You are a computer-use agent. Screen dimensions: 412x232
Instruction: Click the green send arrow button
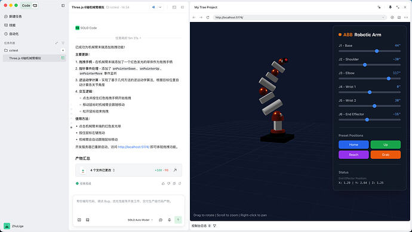click(x=178, y=220)
